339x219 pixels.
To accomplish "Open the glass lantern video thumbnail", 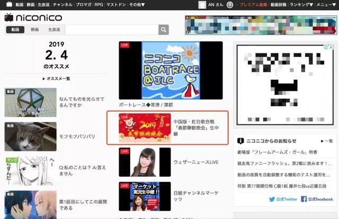I will [x=31, y=102].
